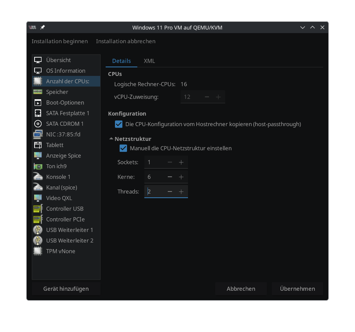Viewport: 355px width, 332px height.
Task: Select Anzeige Spice entry
Action: coord(66,156)
